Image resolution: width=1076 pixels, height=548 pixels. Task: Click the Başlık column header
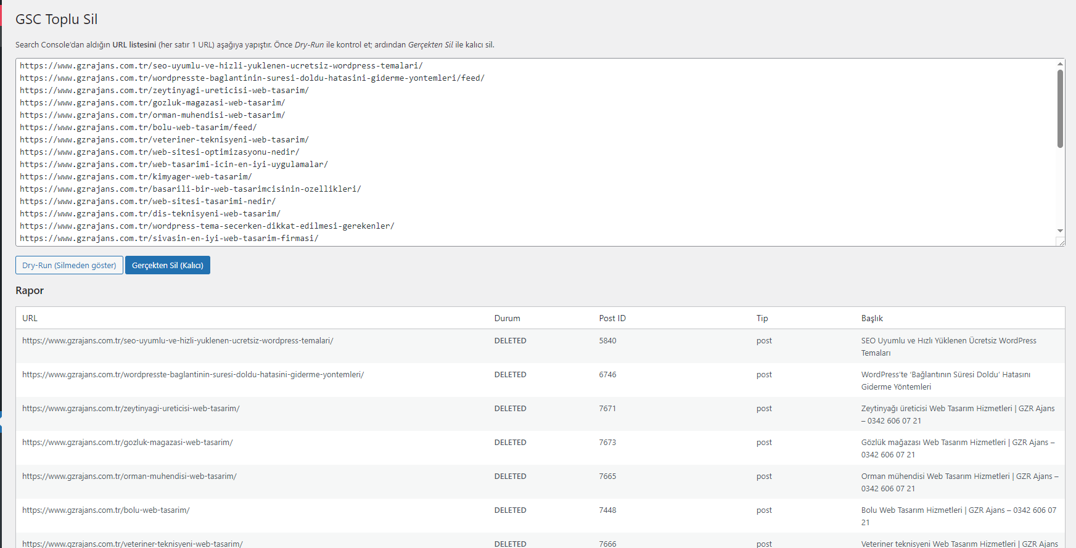tap(872, 318)
